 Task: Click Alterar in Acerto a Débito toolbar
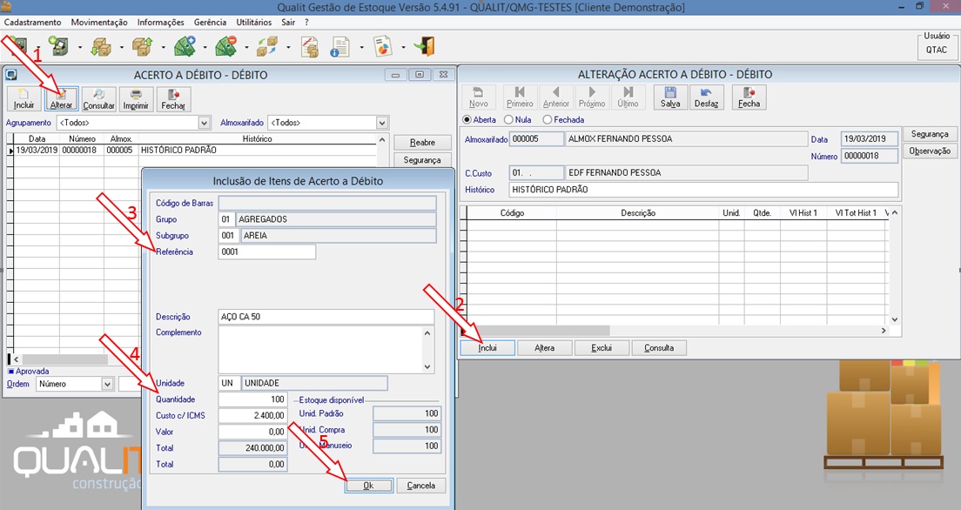(61, 98)
